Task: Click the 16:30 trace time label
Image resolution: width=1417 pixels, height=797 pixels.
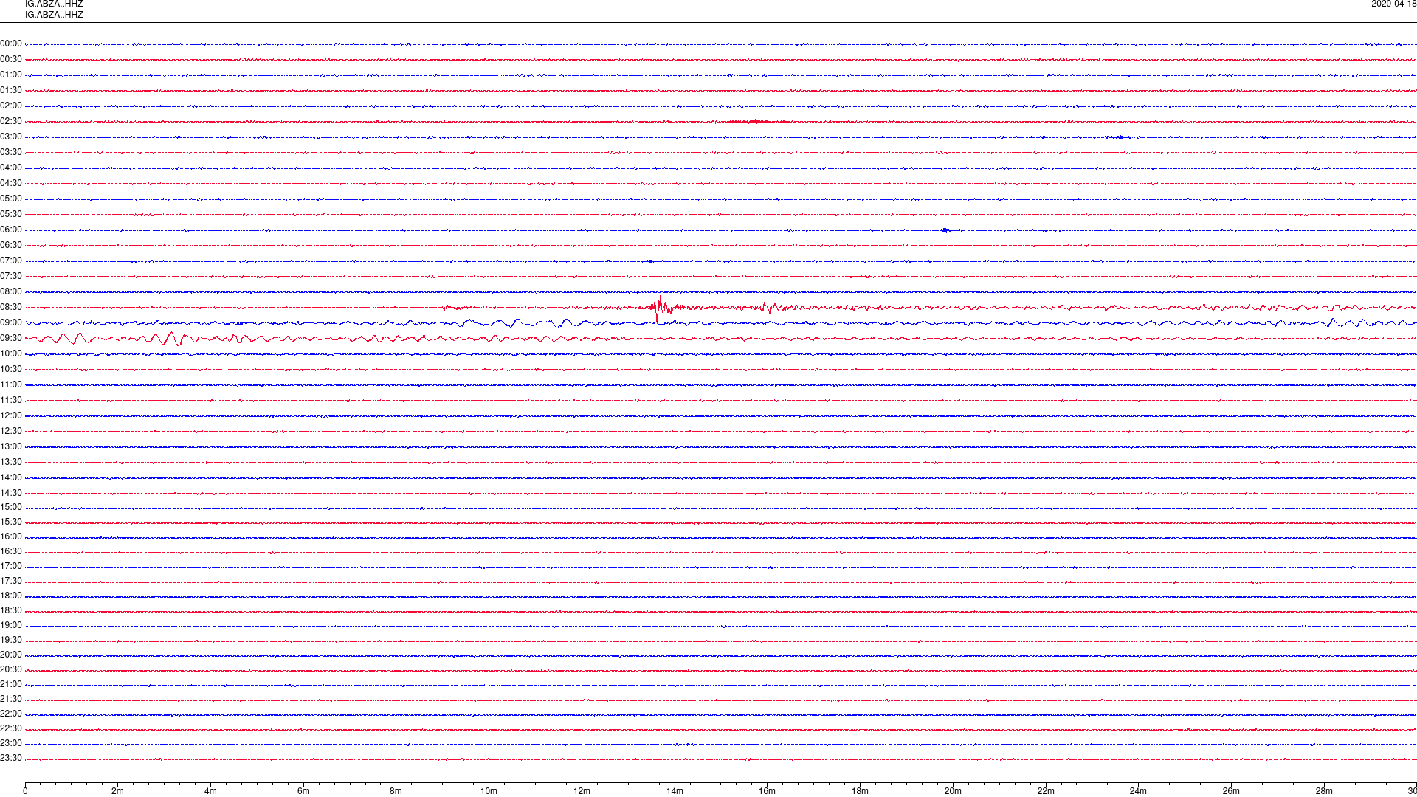Action: point(11,552)
